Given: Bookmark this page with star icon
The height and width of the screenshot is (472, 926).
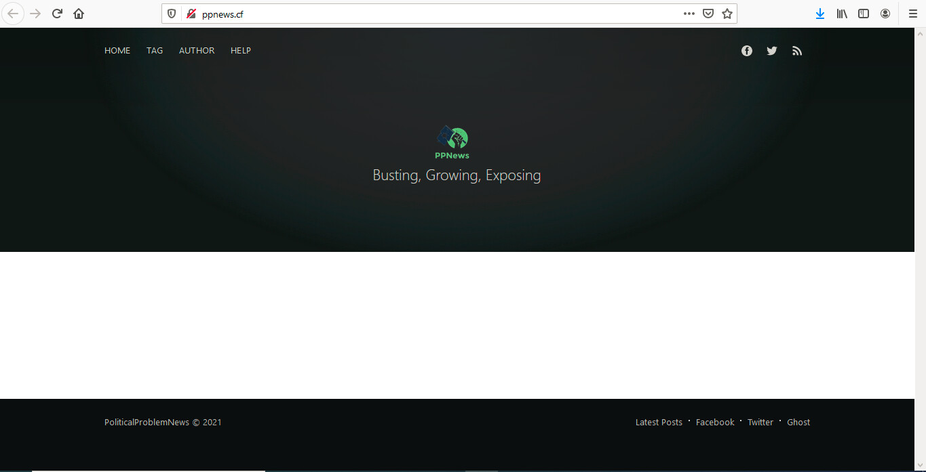Looking at the screenshot, I should [727, 14].
